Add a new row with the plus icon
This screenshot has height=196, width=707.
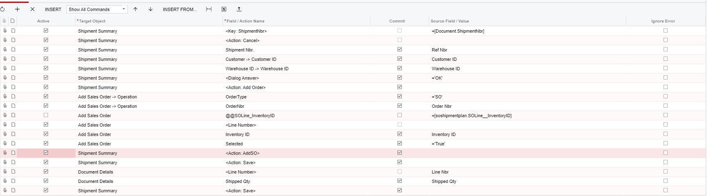coord(17,9)
